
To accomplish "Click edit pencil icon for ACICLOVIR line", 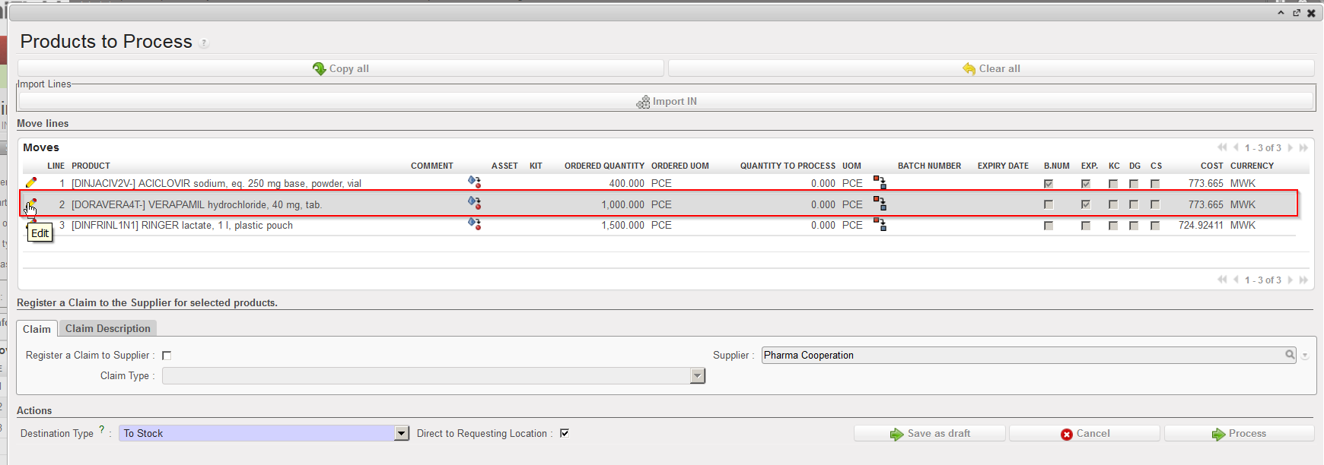I will (31, 183).
